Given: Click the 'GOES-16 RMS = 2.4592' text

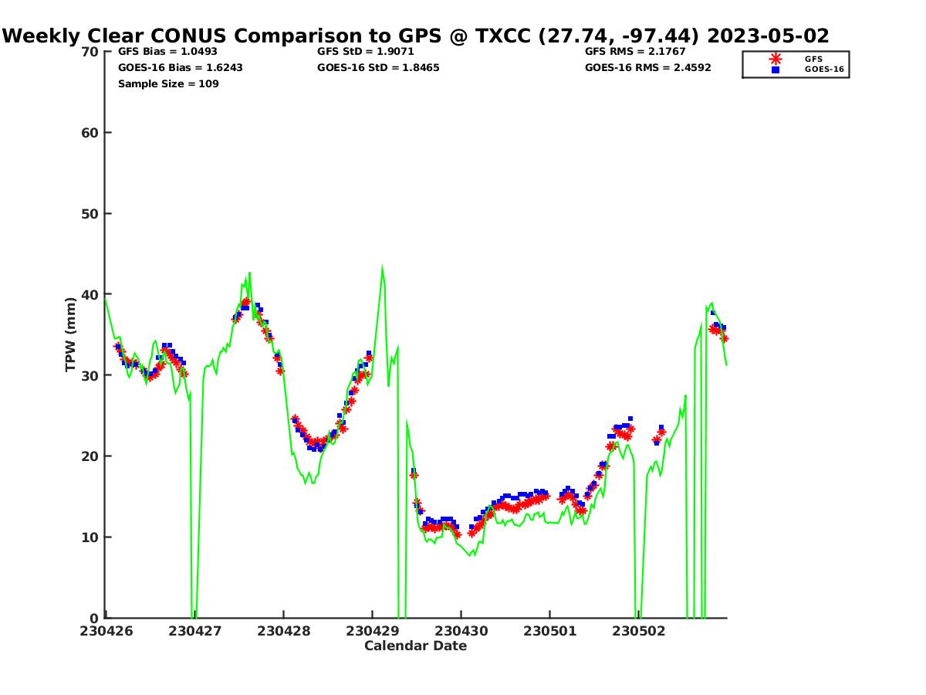Looking at the screenshot, I should pos(648,68).
